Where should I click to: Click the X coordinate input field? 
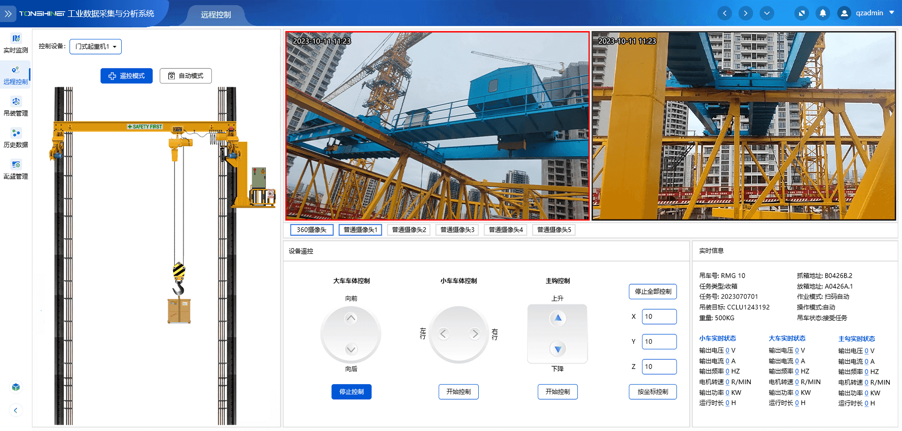click(x=659, y=317)
